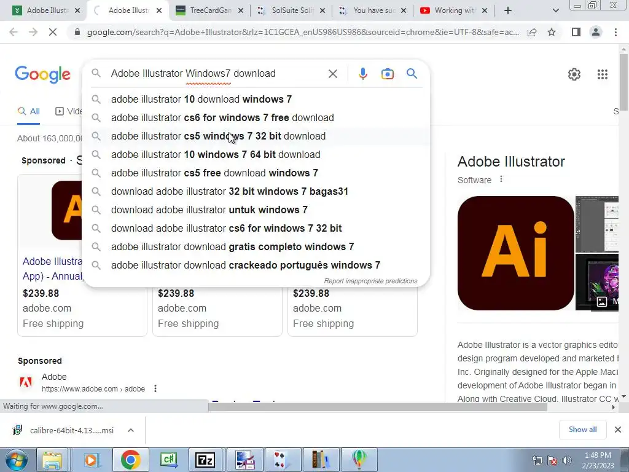Clear the search box text
Screen dimensions: 629x472
click(x=332, y=74)
